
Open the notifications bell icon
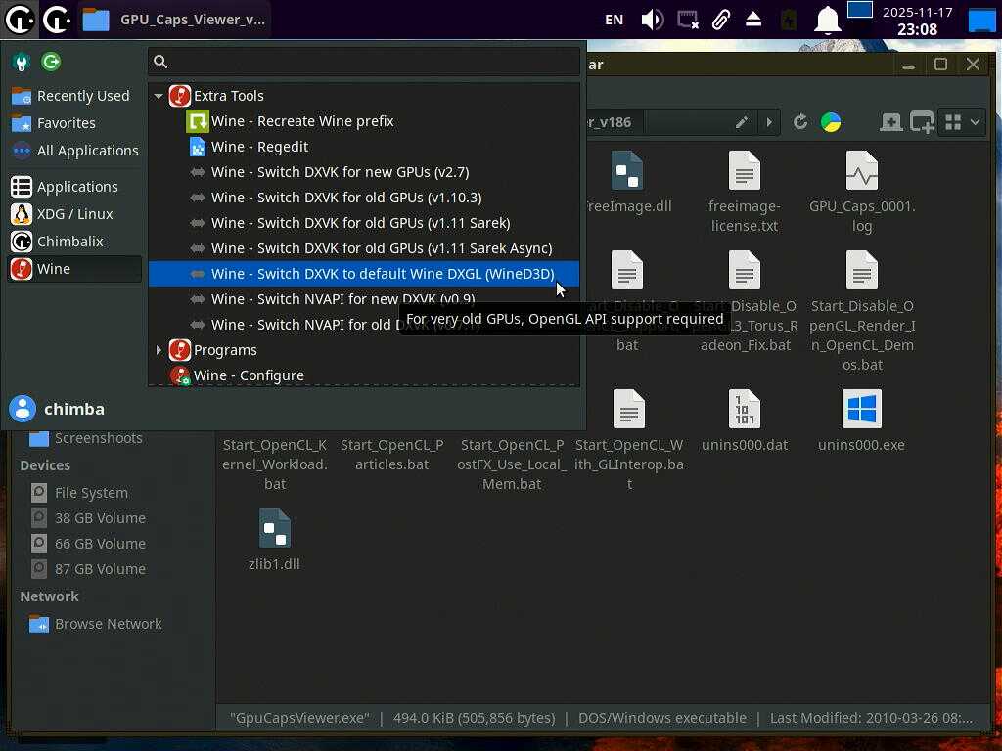tap(826, 20)
